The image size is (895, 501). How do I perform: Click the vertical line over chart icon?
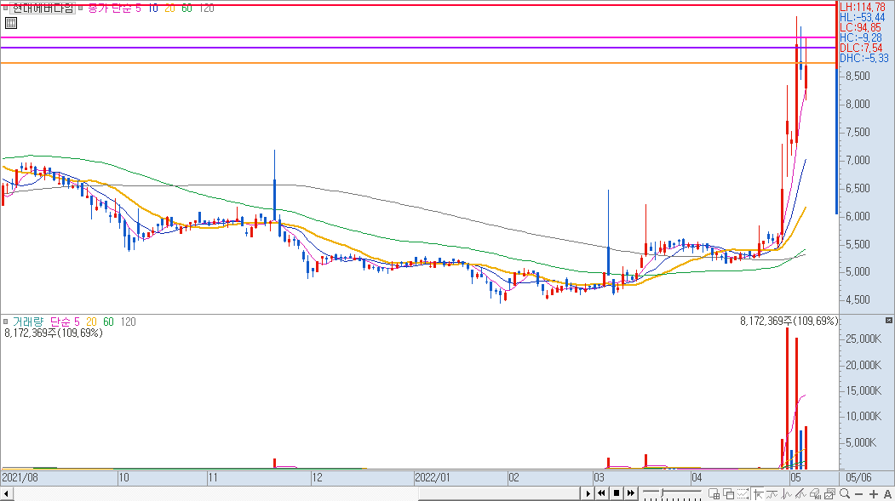[787, 493]
